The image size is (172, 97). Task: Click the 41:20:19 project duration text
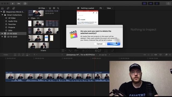[x=103, y=55]
